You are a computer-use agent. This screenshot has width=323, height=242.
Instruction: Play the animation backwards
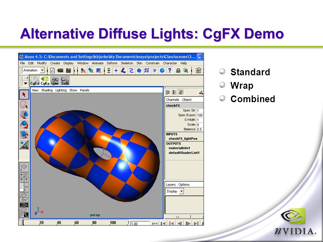(180, 223)
